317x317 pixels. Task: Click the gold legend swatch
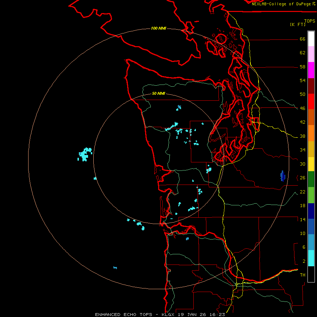tap(311, 149)
